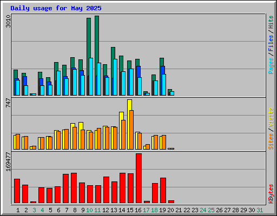This screenshot has width=277, height=216.
Task: Select day label 2 on the x-axis
Action: (x=26, y=210)
